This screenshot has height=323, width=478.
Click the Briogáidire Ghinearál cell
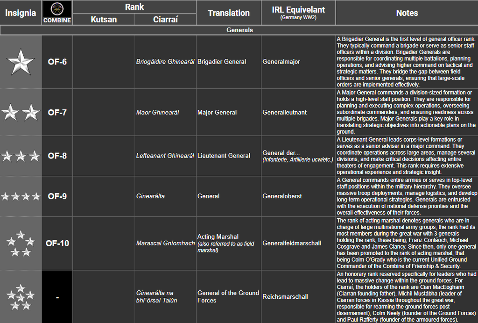[x=166, y=62]
